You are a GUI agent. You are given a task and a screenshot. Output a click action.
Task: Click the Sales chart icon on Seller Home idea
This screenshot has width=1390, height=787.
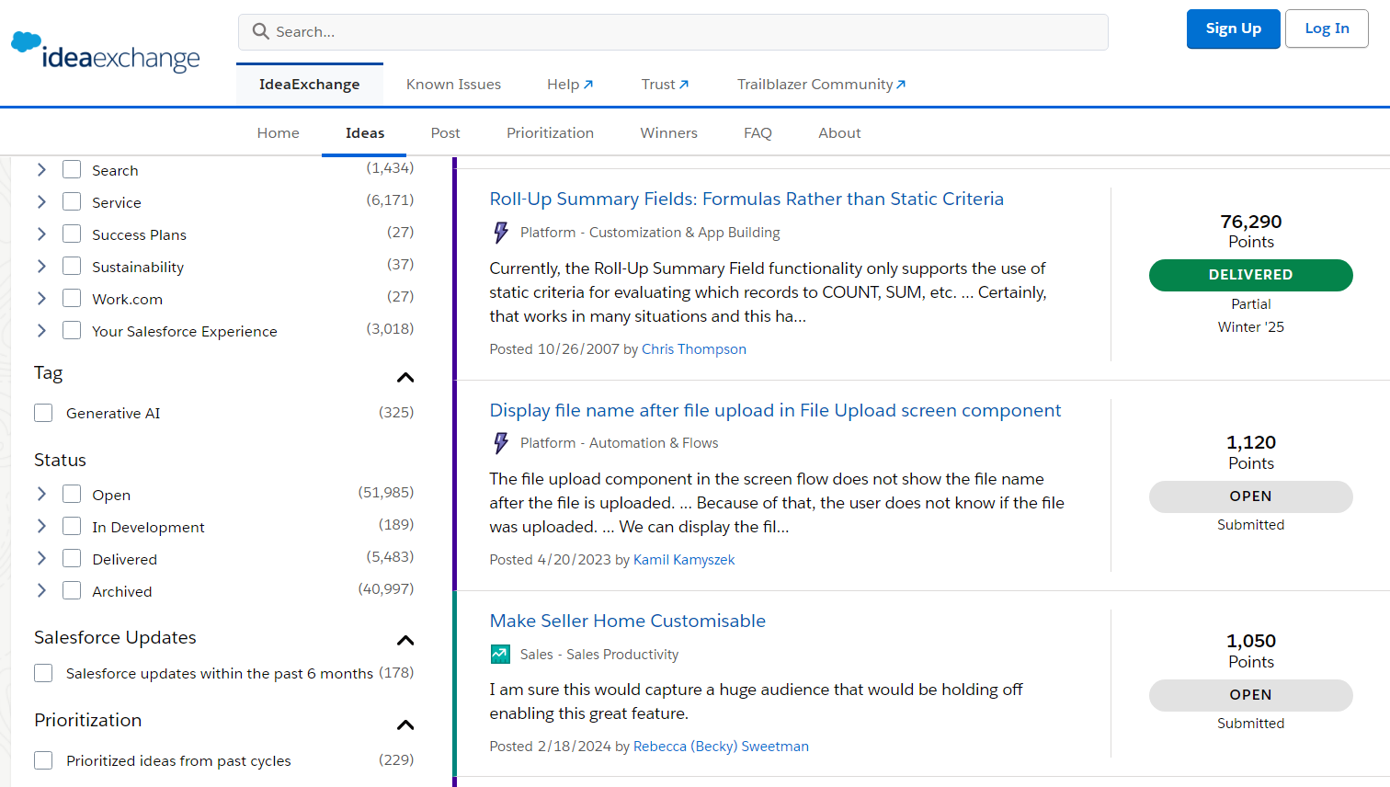500,655
